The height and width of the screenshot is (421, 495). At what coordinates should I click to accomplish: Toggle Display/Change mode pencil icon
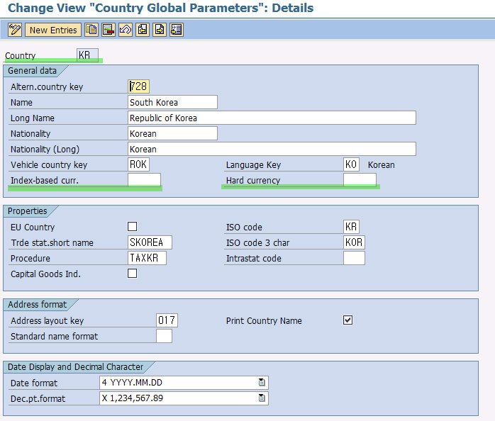pos(15,30)
